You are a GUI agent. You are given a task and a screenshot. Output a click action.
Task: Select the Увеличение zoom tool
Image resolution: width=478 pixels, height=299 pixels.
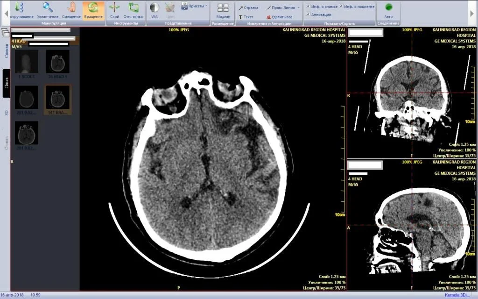[48, 10]
